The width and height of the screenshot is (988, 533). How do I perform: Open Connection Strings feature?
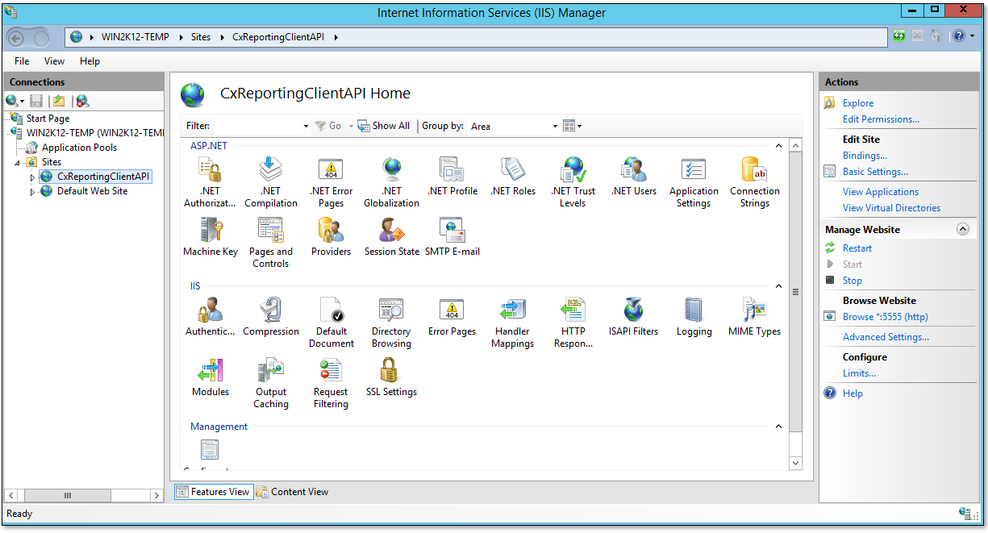click(755, 182)
